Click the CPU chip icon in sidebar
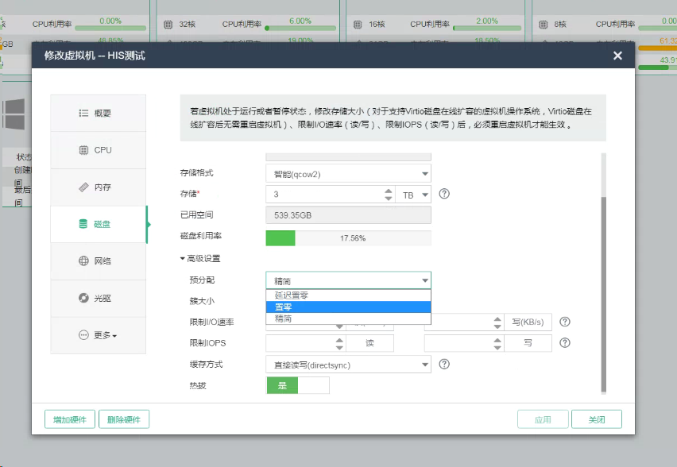The image size is (677, 467). click(83, 150)
